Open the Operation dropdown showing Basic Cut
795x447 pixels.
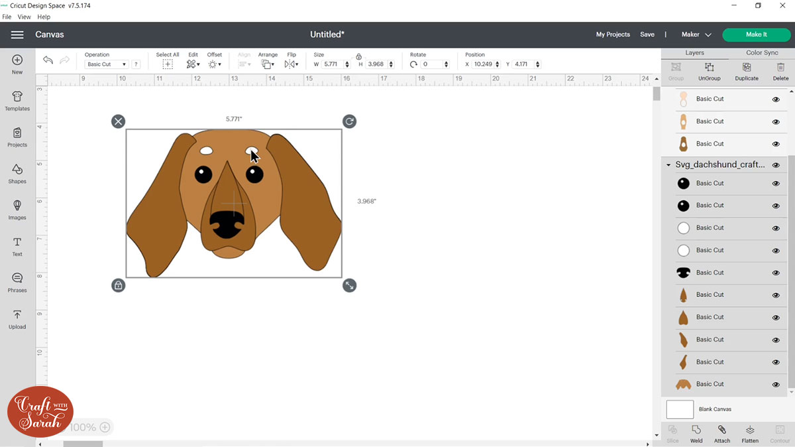pos(106,64)
